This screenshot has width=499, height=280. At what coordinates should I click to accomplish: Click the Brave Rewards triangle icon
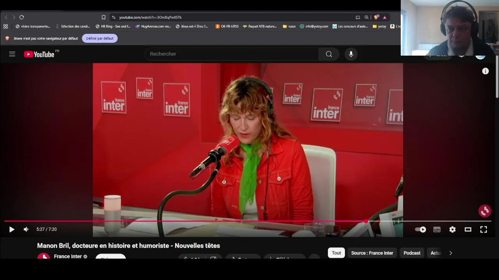pyautogui.click(x=384, y=17)
